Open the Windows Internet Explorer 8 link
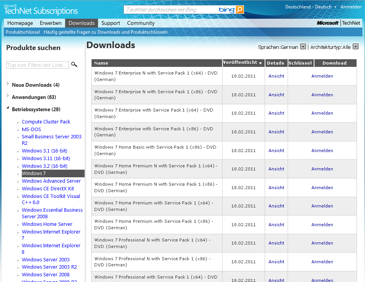This screenshot has height=282, width=365. click(51, 248)
